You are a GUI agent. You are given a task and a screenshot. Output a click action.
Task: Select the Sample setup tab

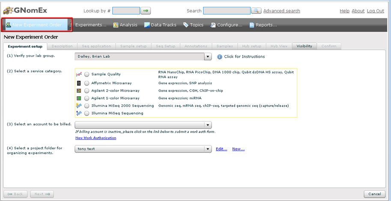click(134, 46)
